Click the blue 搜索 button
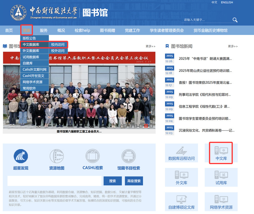Screen dimensions: 254x214 pos(113,181)
